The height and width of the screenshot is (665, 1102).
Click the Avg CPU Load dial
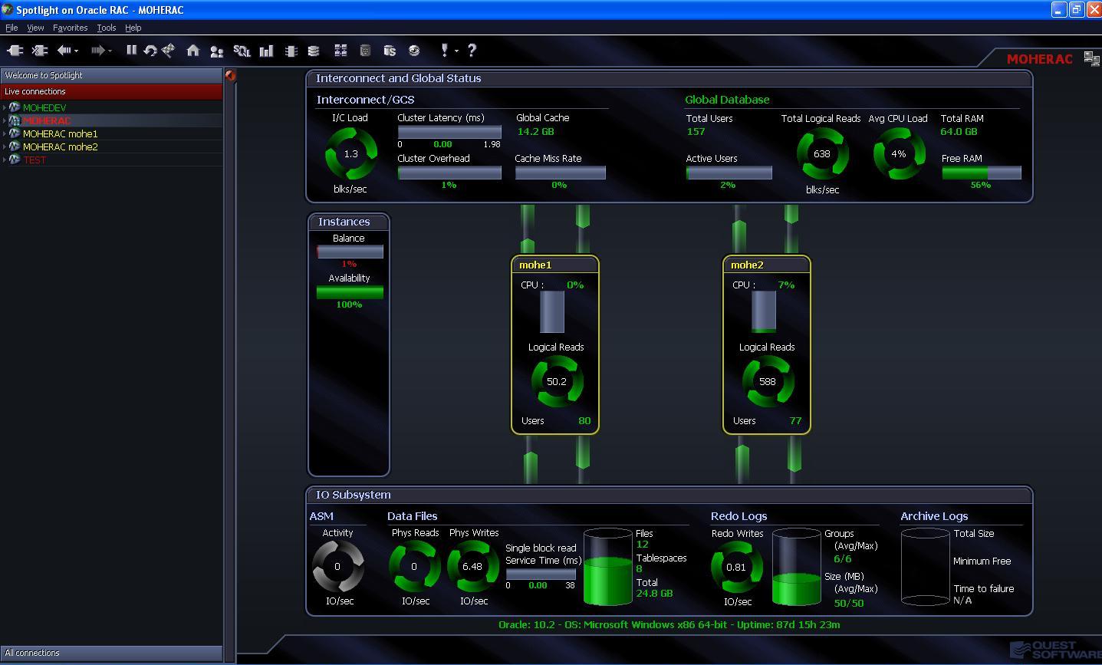point(899,154)
